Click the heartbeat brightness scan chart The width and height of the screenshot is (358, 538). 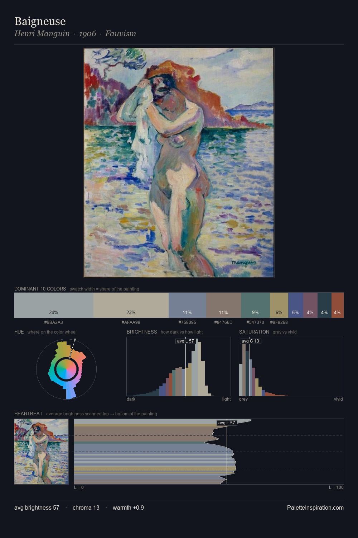[209, 452]
